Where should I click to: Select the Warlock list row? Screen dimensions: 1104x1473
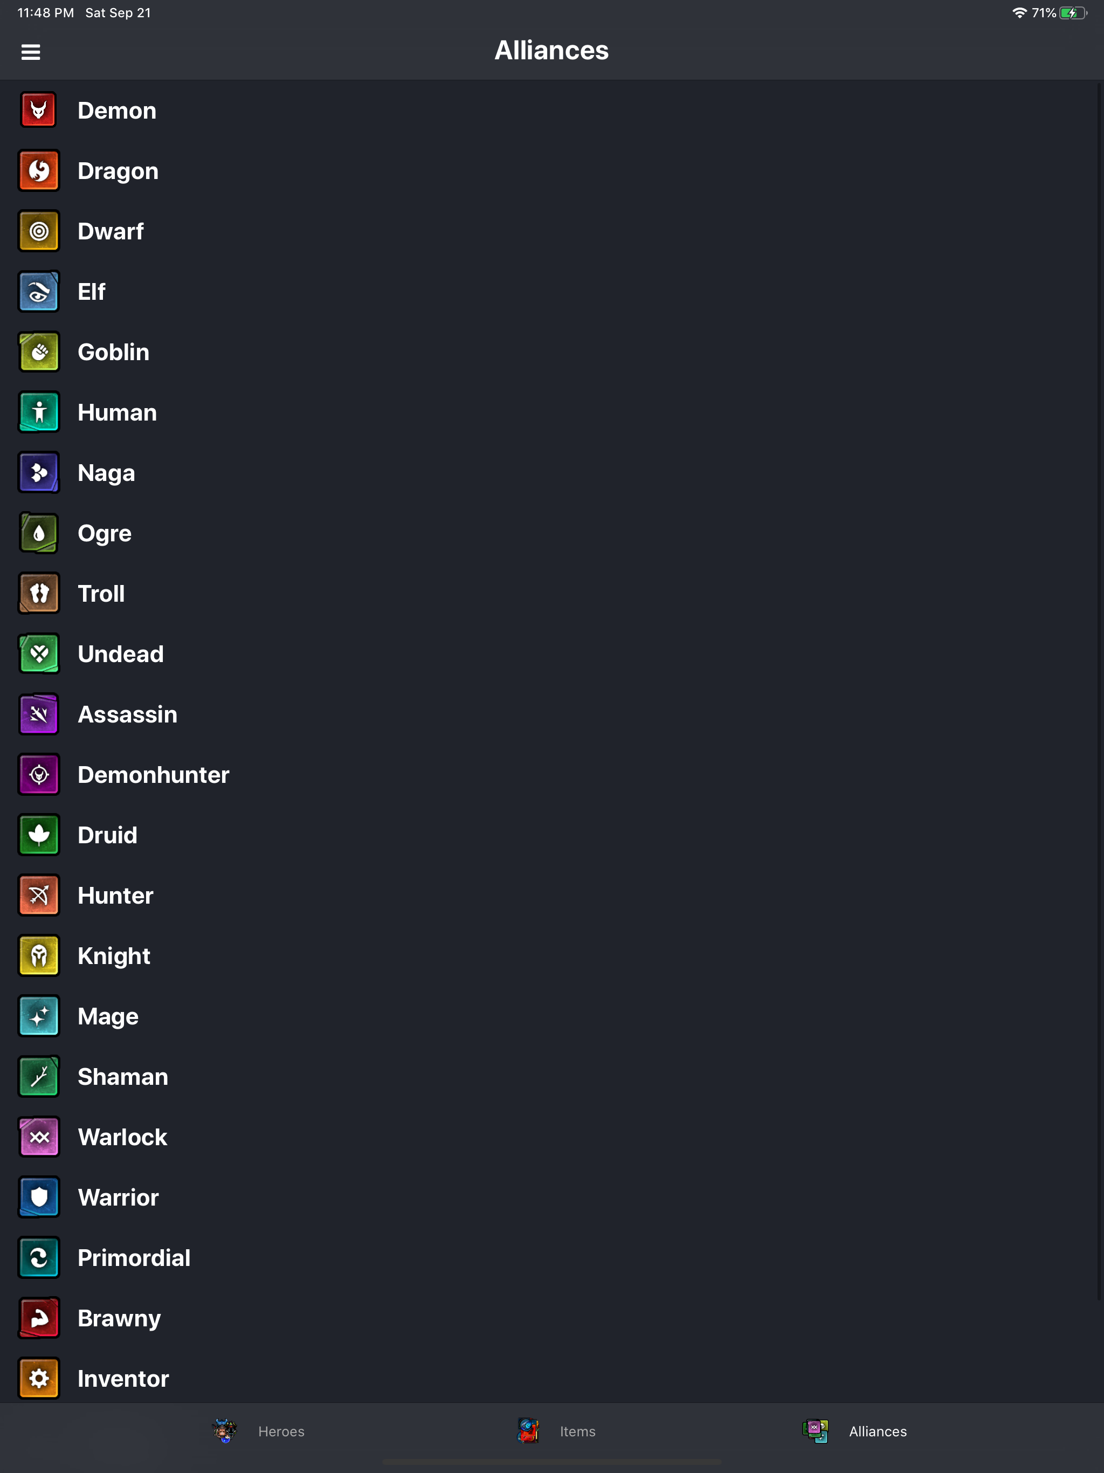552,1137
